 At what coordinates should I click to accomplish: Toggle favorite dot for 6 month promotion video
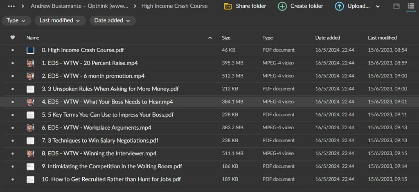point(13,76)
